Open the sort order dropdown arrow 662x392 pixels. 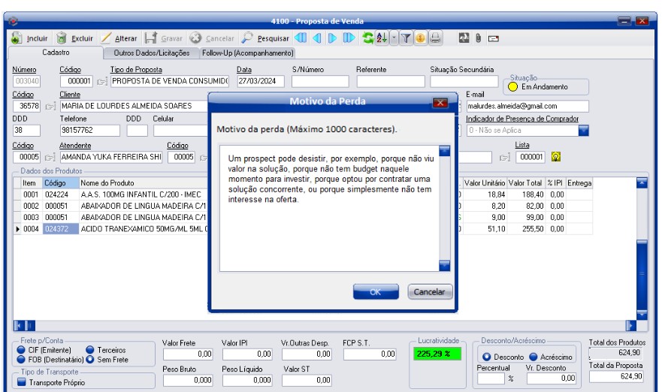394,38
